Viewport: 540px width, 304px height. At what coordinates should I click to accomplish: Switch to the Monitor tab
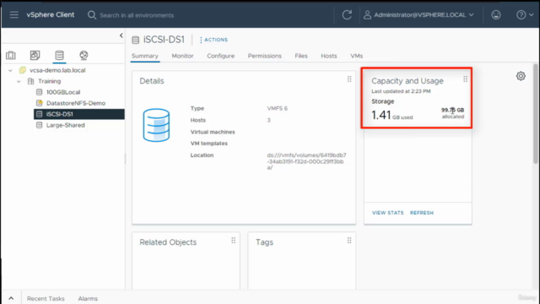click(182, 56)
